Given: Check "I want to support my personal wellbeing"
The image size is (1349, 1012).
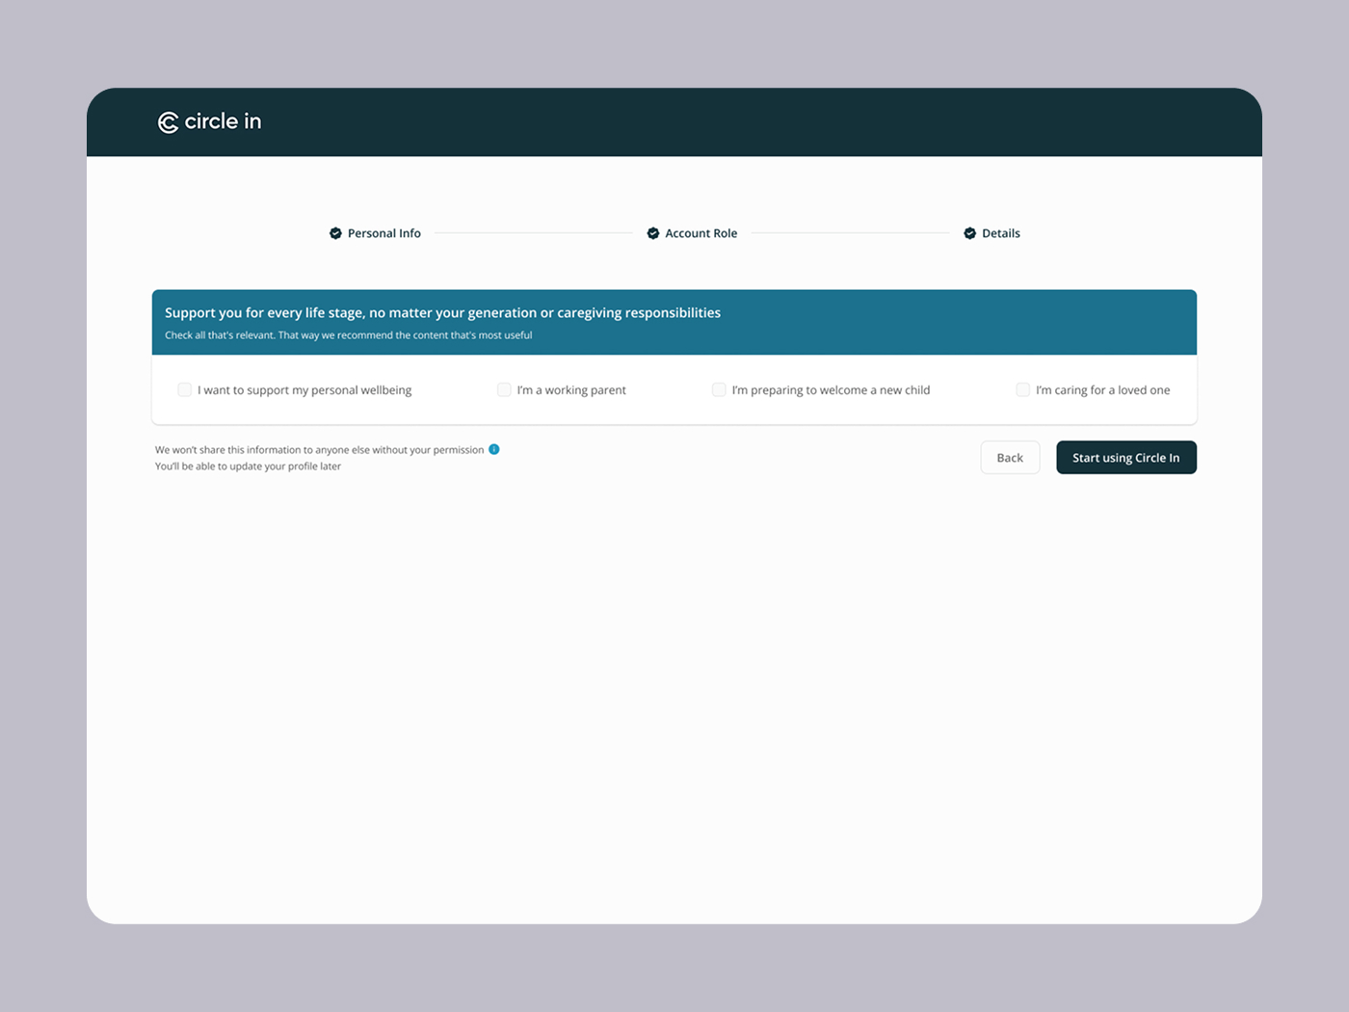Looking at the screenshot, I should coord(184,389).
